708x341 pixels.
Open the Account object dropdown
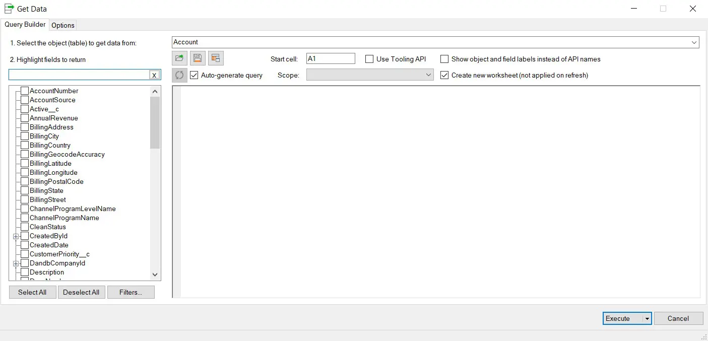pyautogui.click(x=694, y=42)
